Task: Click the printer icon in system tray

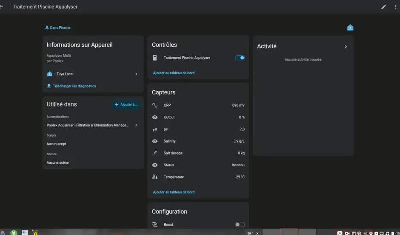Action: click(371, 233)
